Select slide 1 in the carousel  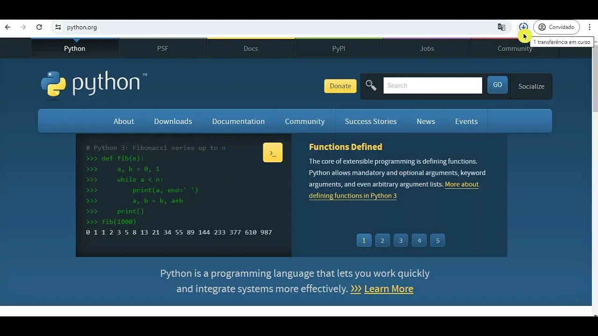pos(364,240)
